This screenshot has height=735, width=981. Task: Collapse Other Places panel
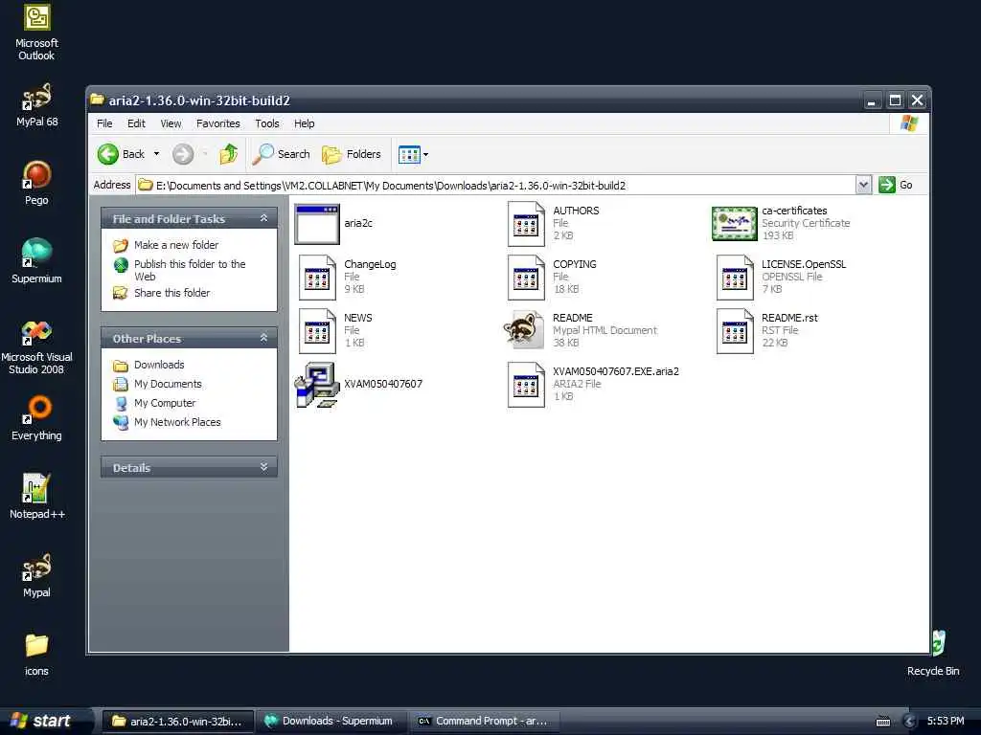point(264,338)
